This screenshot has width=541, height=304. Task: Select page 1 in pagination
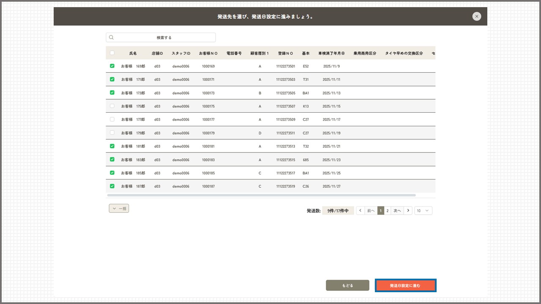381,211
